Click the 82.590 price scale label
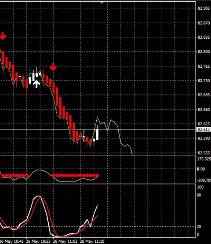Image resolution: width=211 pixels, height=244 pixels. pos(204,138)
